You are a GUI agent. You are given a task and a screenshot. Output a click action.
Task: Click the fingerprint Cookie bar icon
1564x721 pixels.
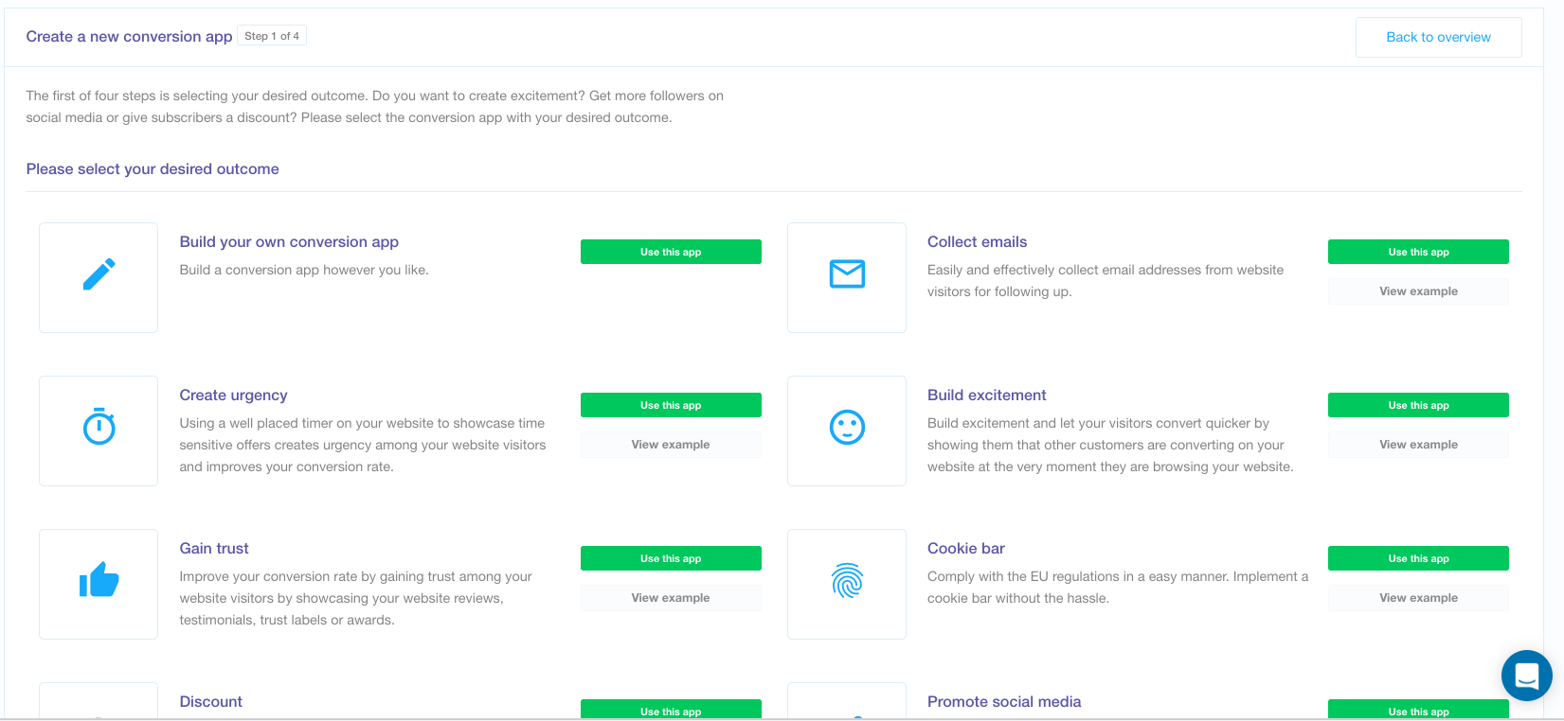(847, 581)
